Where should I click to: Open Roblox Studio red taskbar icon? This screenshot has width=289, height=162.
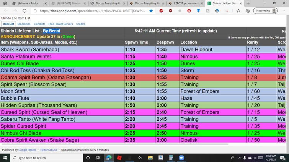(119, 158)
